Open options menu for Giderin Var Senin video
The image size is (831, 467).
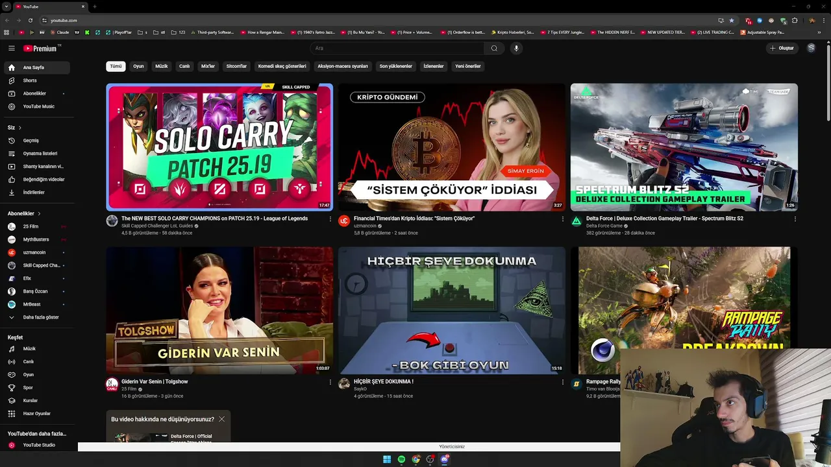click(x=330, y=382)
